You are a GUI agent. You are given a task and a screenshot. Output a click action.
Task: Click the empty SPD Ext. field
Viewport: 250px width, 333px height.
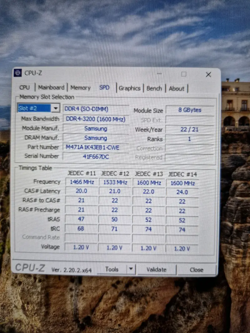pyautogui.click(x=190, y=120)
